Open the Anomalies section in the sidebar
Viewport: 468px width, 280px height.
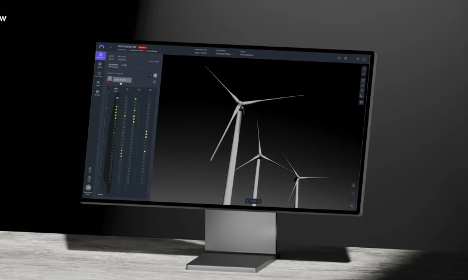[x=99, y=75]
